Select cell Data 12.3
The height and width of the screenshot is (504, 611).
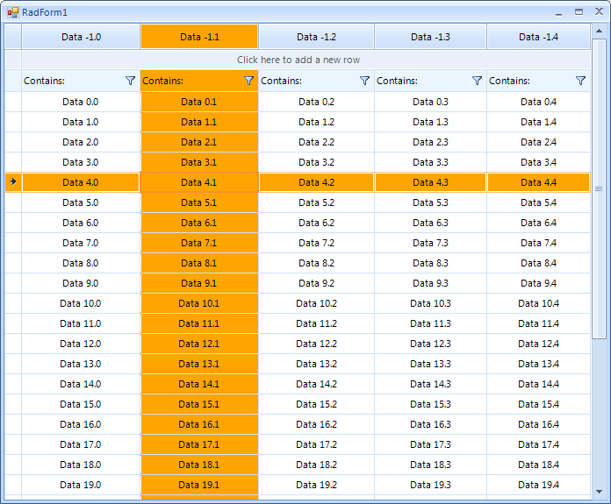point(430,344)
